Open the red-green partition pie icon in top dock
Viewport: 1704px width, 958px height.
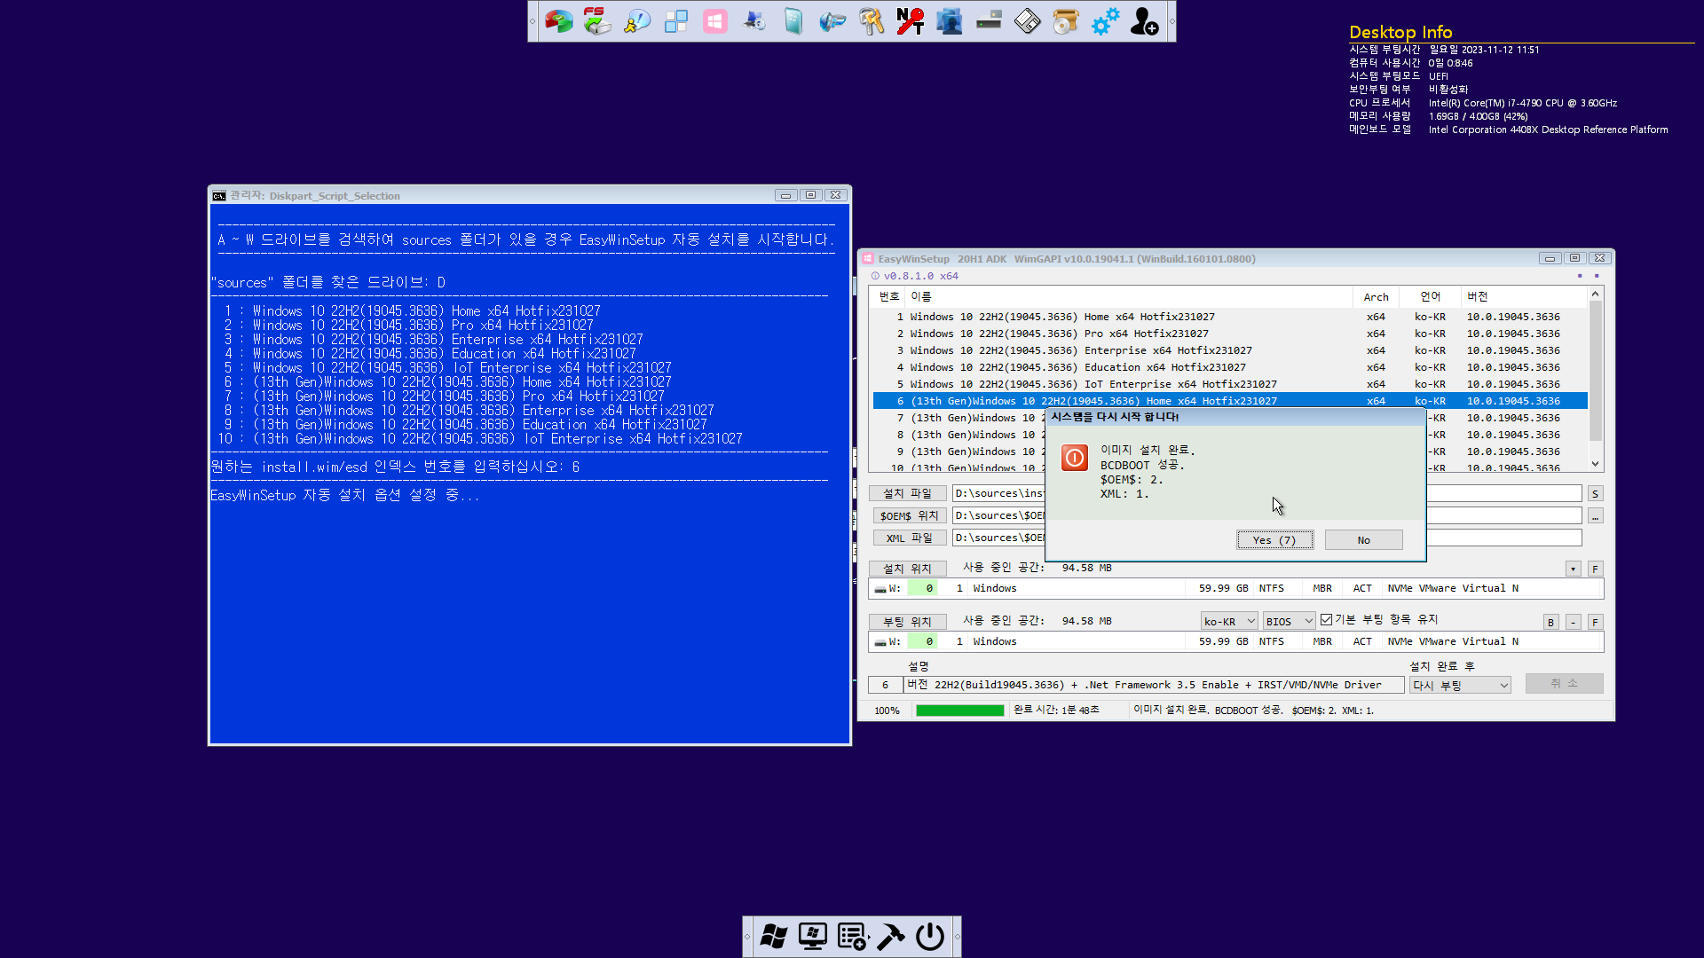(x=559, y=20)
